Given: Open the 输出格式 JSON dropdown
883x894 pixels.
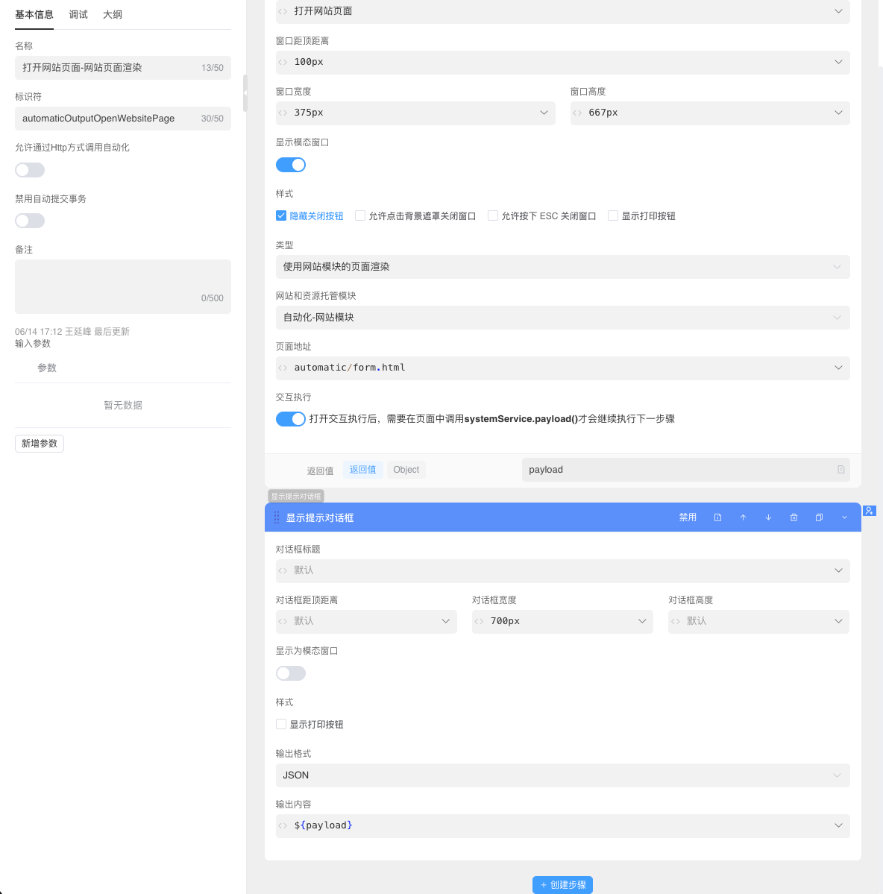Looking at the screenshot, I should [x=562, y=775].
